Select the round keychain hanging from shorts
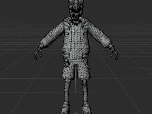The height and width of the screenshot is (114, 152). pyautogui.click(x=66, y=64)
